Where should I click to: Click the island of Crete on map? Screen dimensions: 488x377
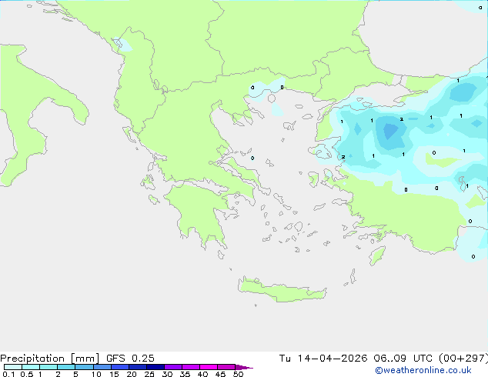[x=282, y=290]
